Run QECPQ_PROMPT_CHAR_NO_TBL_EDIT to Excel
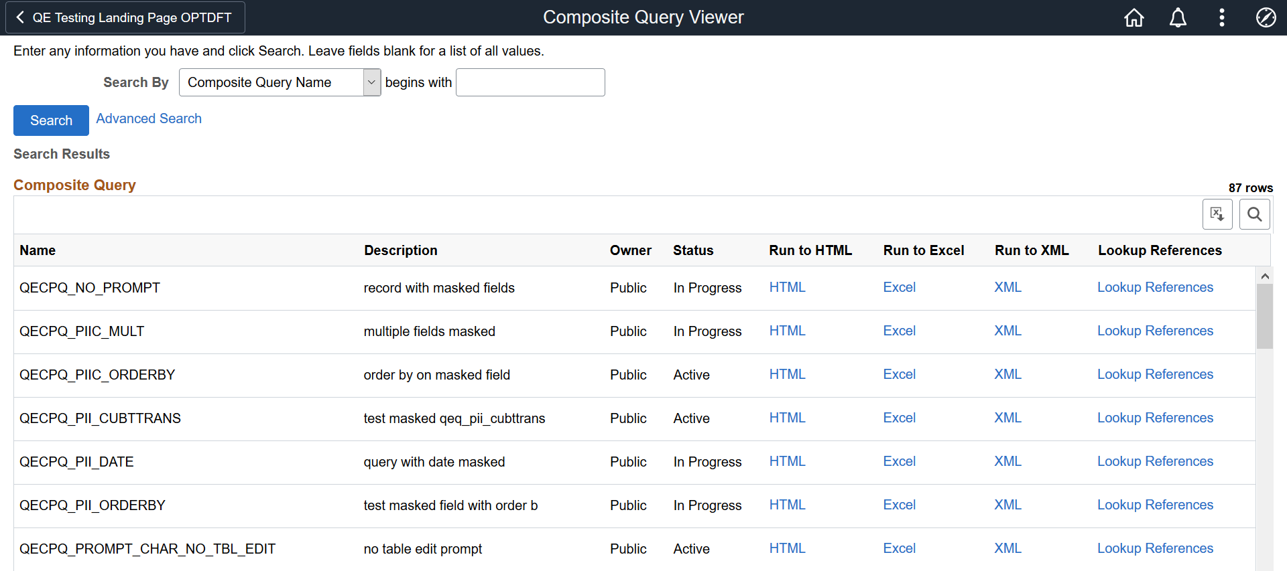Viewport: 1287px width, 571px height. 899,548
